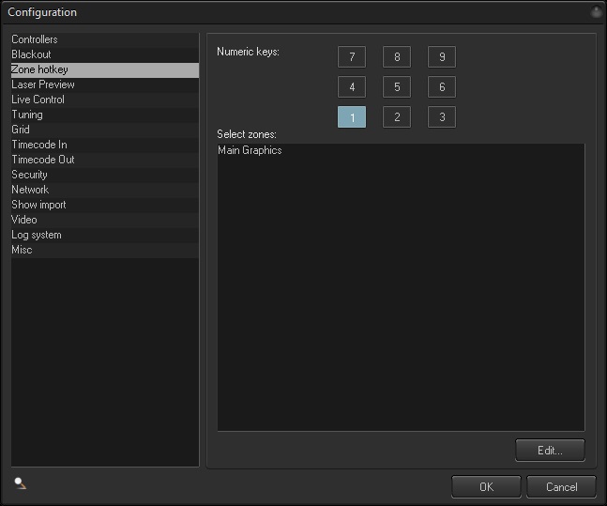
Task: Select the Misc category
Action: [x=22, y=250]
